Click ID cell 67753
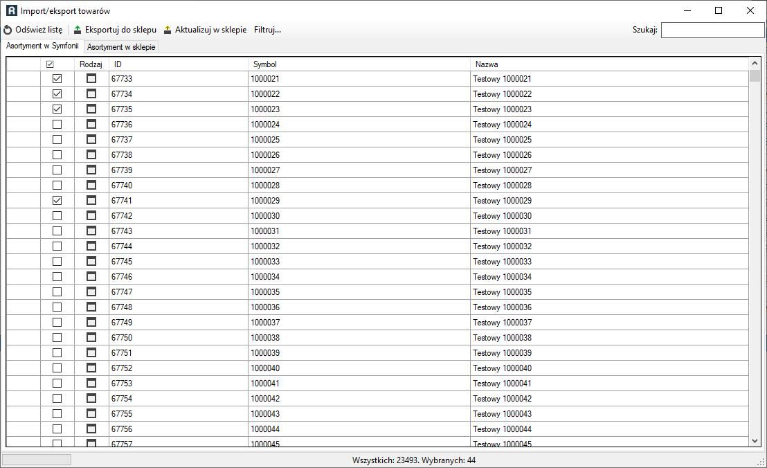The height and width of the screenshot is (468, 767). click(179, 383)
